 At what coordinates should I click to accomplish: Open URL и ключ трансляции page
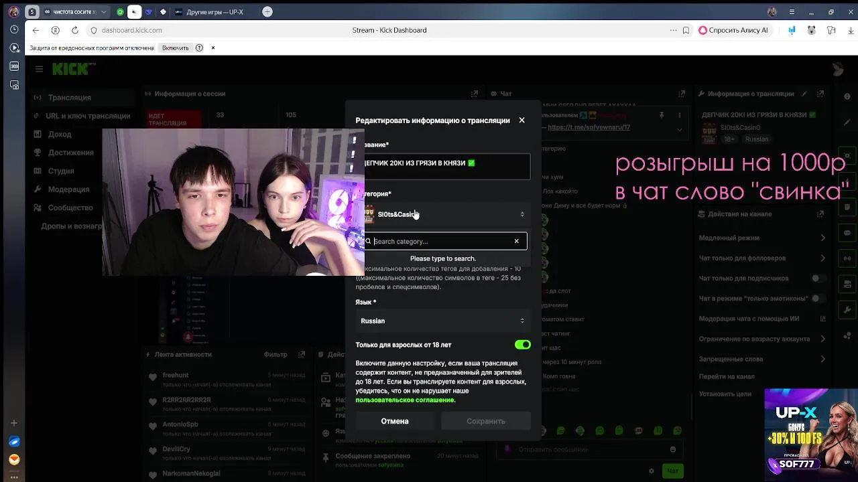(x=81, y=116)
